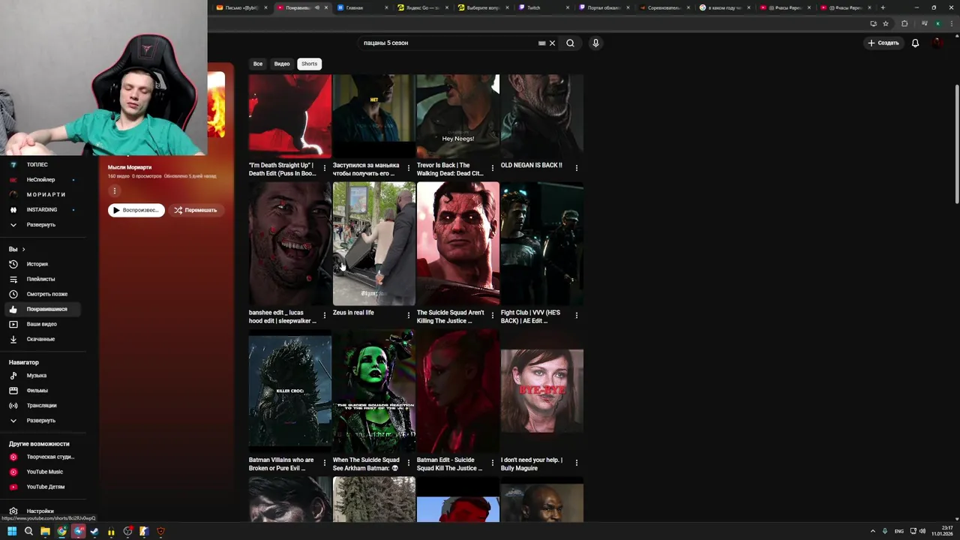Click the search magnifier button
The image size is (960, 540).
point(570,43)
